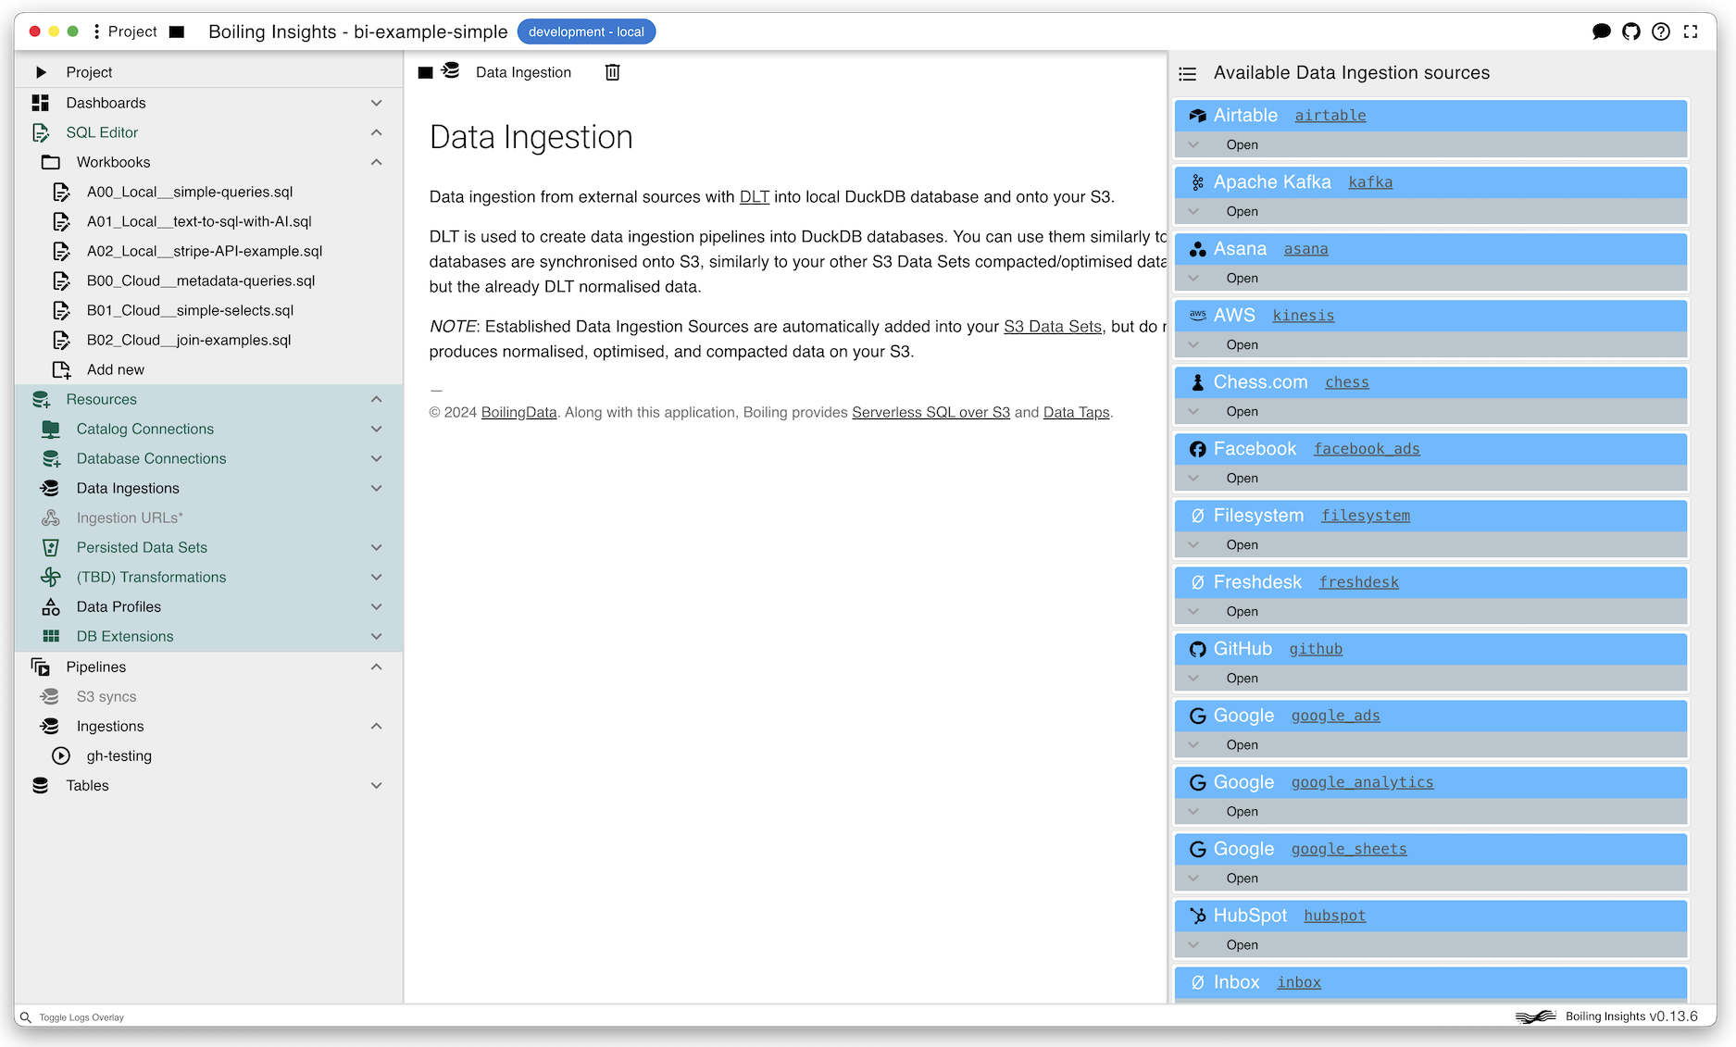Run the gh-testing ingestion play icon
The image size is (1736, 1047).
tap(61, 755)
